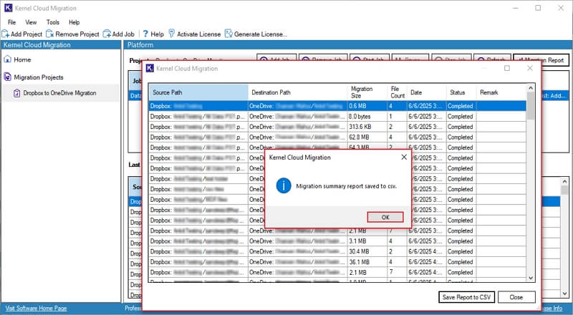This screenshot has width=573, height=315.
Task: Click the report table vertical scrollbar thumb
Action: pos(531,106)
